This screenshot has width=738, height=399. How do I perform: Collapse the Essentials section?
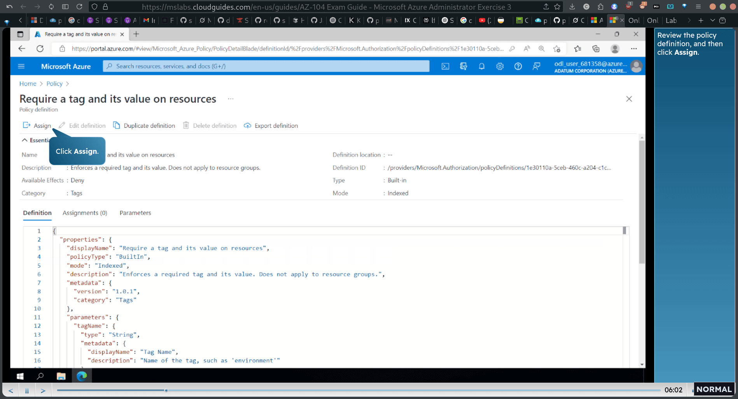point(24,140)
